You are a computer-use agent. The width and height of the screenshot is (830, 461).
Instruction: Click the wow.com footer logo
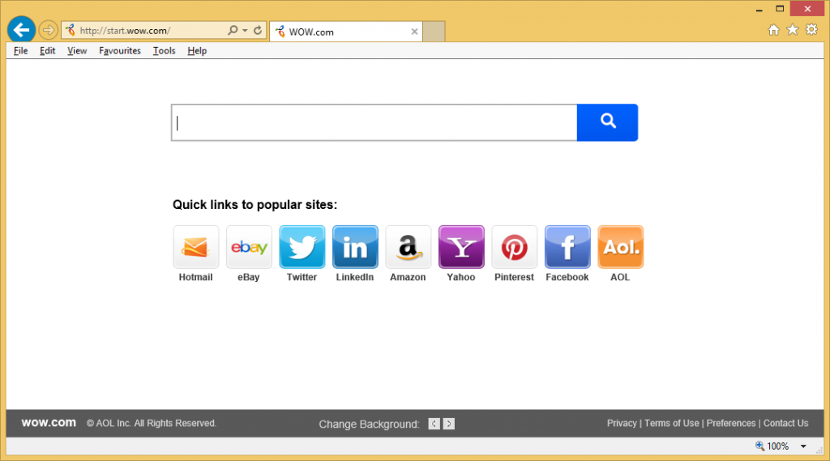49,423
